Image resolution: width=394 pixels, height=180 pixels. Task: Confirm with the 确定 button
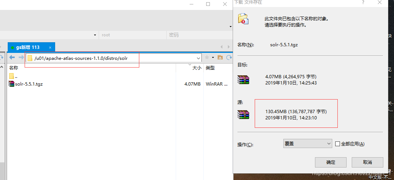pyautogui.click(x=331, y=162)
